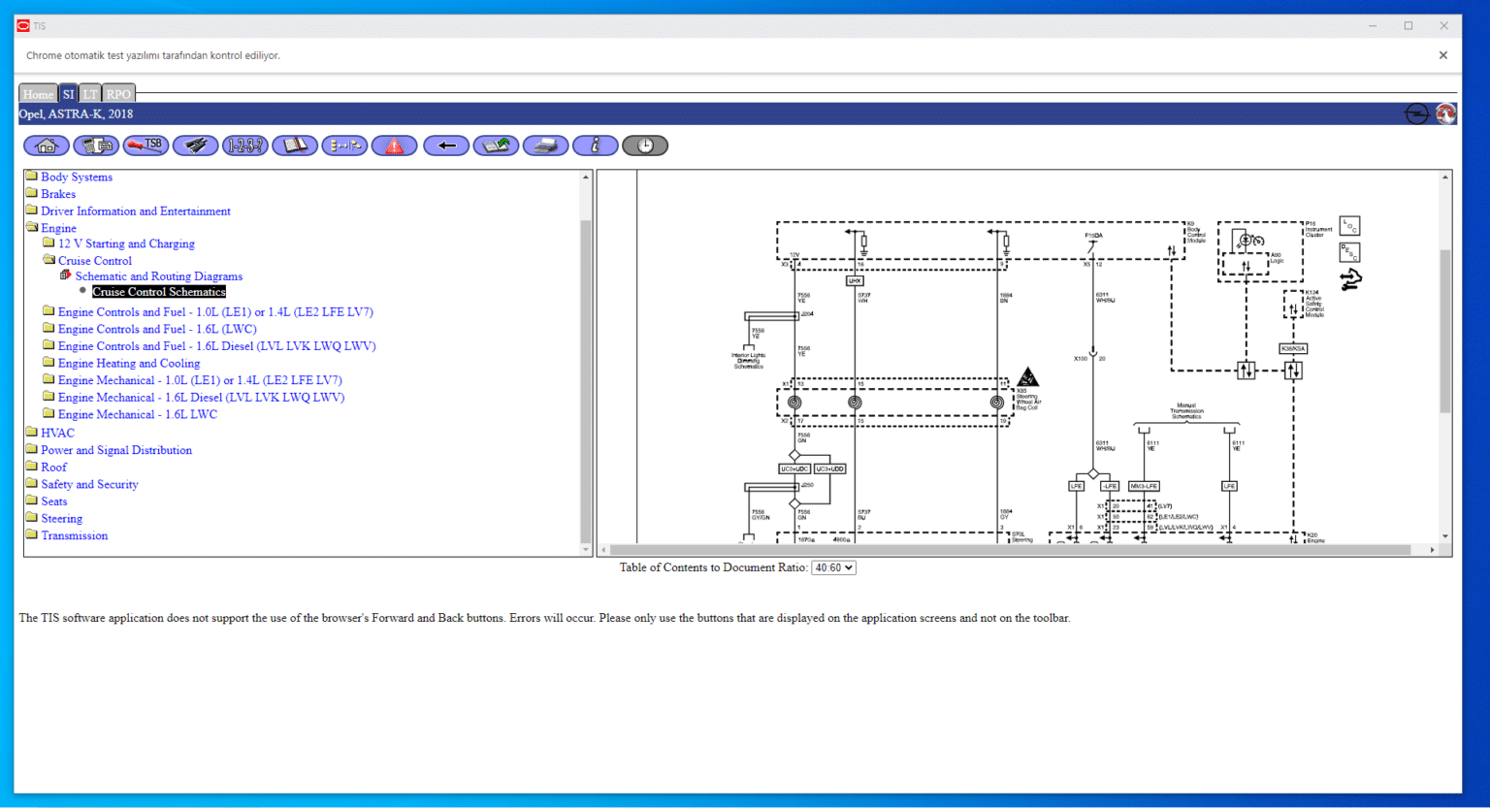Click the back arrow toolbar icon
Viewport: 1490px width, 808px height.
click(x=445, y=145)
